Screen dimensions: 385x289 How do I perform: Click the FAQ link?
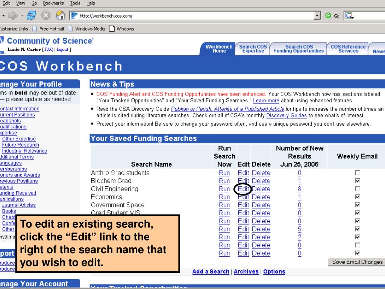[49, 49]
